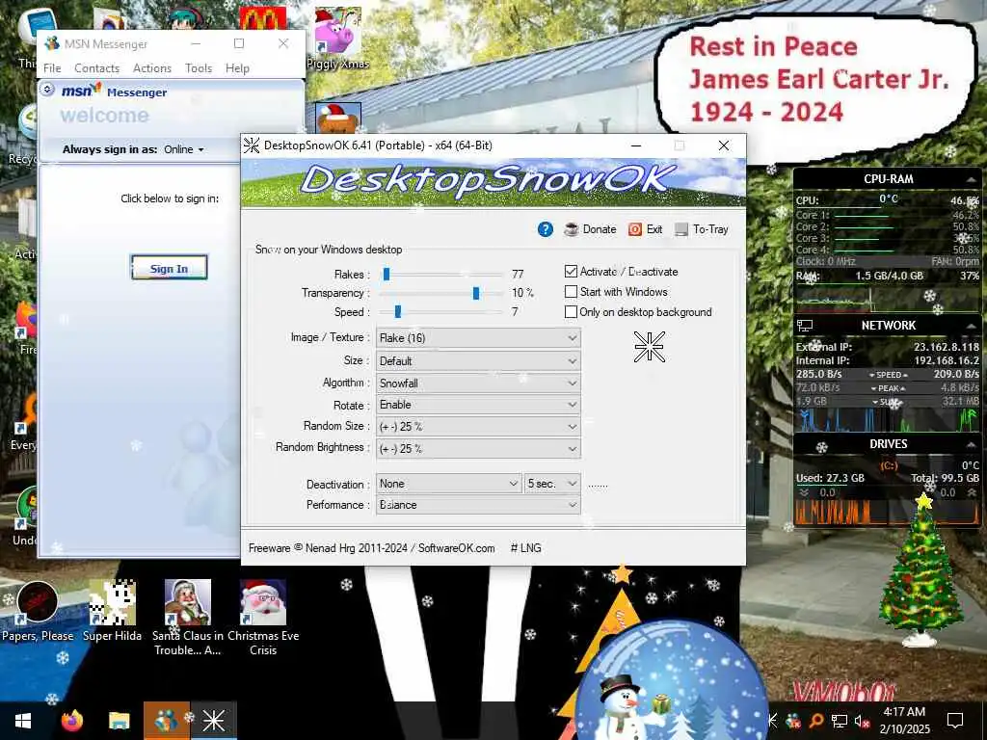987x740 pixels.
Task: Click the To-Tray icon
Action: point(681,229)
